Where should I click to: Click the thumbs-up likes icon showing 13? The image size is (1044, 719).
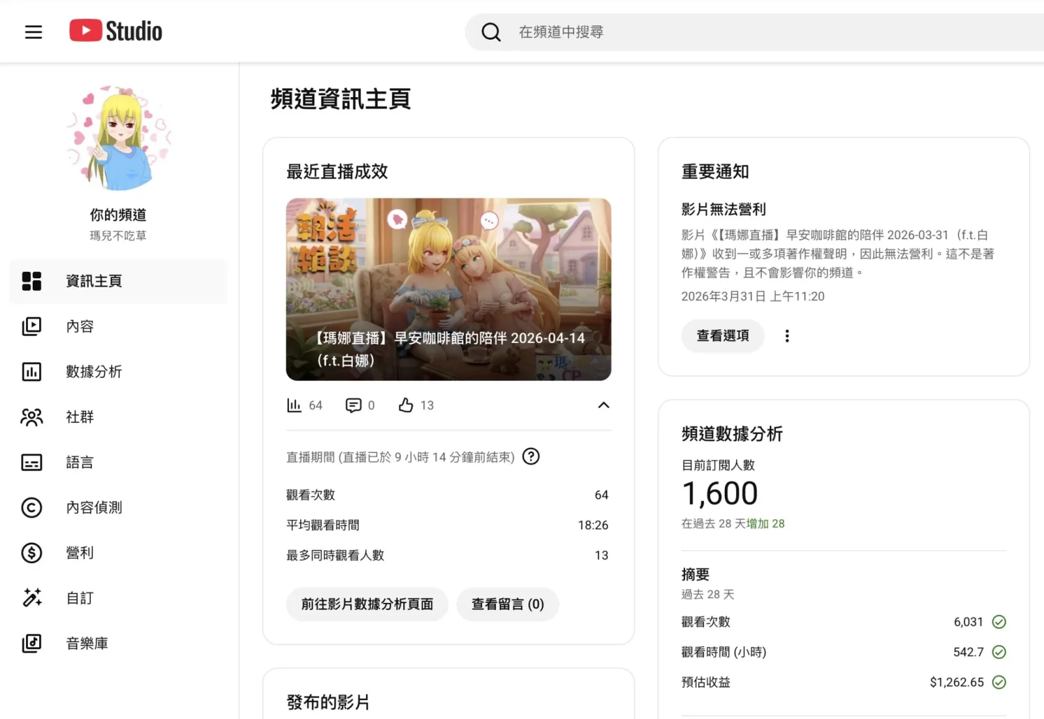406,405
